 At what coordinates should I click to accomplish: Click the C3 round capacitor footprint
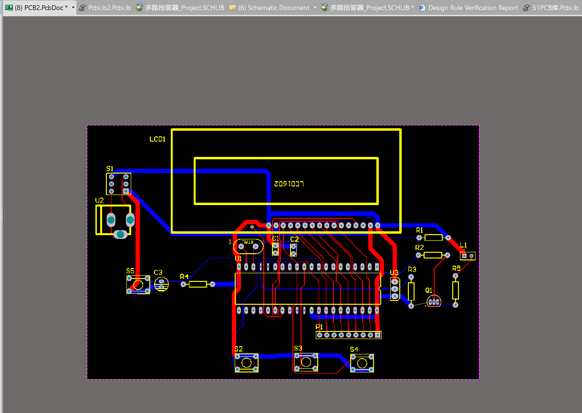(162, 284)
